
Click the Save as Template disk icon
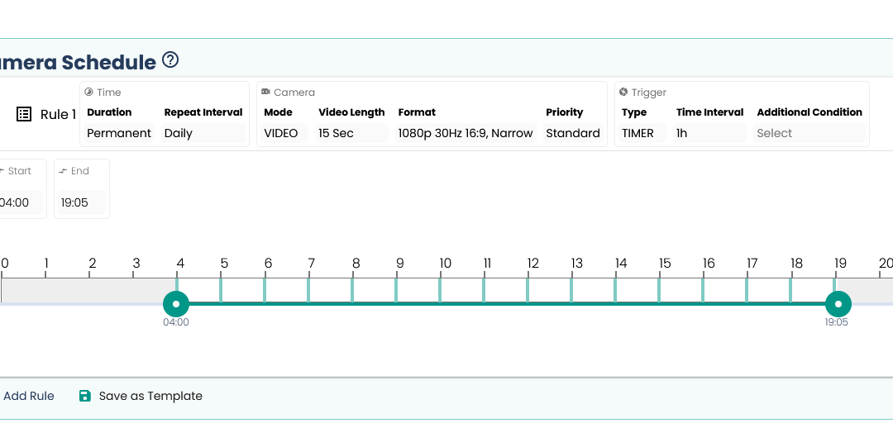coord(84,396)
